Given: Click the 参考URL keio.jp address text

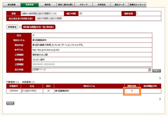Looking at the screenshot, I should click(46, 50).
